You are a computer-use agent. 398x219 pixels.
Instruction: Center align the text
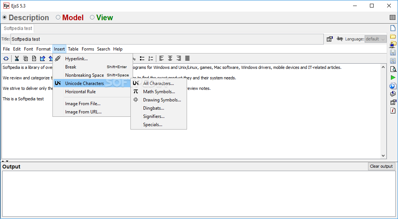pyautogui.click(x=170, y=58)
